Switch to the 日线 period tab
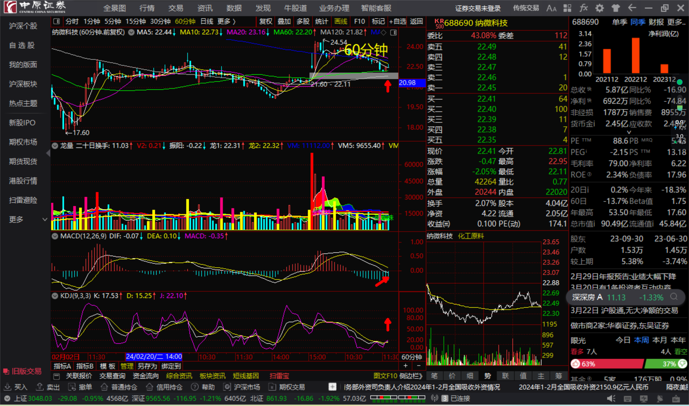 (207, 22)
